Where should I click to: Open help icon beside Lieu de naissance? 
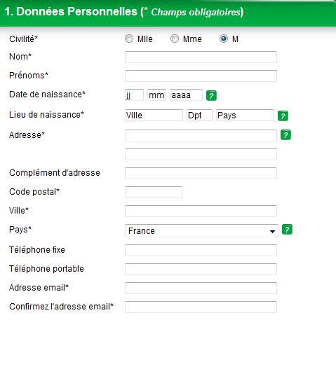[x=283, y=116]
